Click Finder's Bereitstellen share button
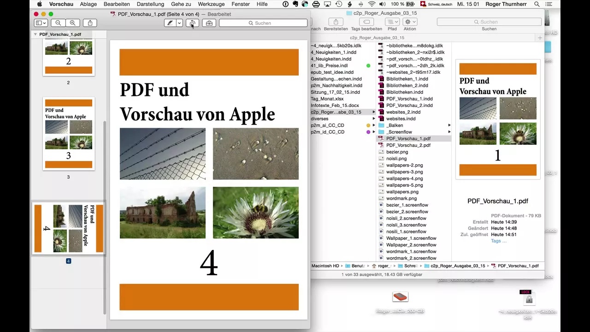 (x=336, y=22)
